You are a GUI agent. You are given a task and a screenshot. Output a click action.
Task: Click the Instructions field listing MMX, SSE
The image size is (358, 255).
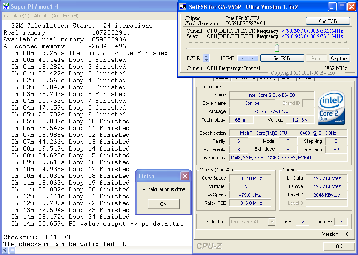289,158
